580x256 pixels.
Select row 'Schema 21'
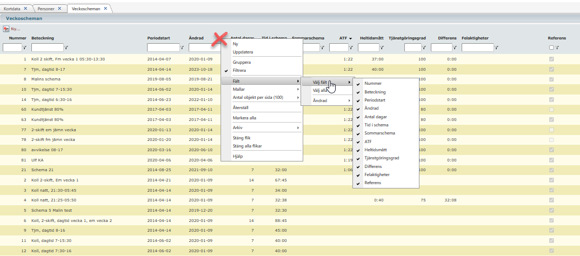tap(290, 170)
